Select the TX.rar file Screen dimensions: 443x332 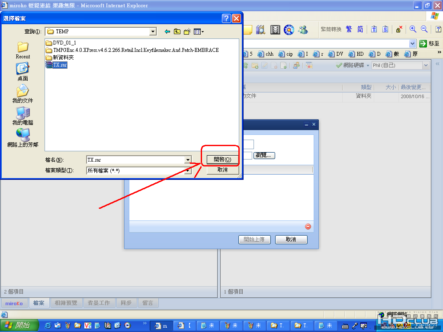pos(57,65)
